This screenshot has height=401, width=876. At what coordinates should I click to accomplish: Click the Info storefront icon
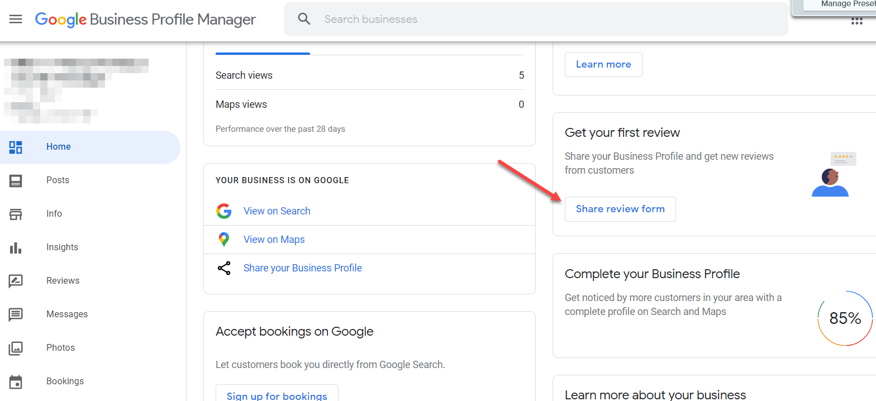coord(16,214)
